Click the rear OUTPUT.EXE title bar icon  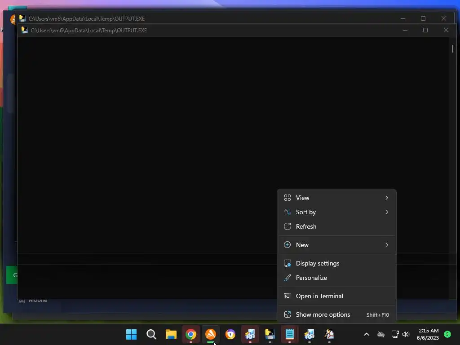(x=22, y=18)
